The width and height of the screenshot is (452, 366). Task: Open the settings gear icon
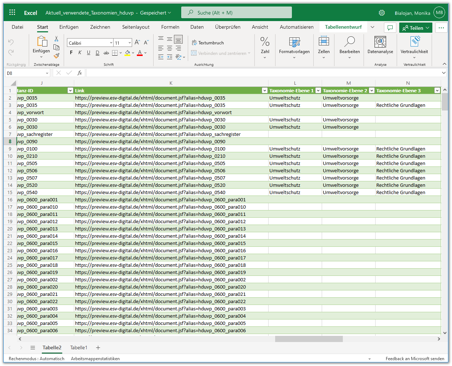pyautogui.click(x=381, y=13)
